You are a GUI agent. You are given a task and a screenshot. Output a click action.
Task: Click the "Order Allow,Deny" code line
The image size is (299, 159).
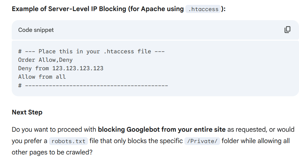[45, 60]
